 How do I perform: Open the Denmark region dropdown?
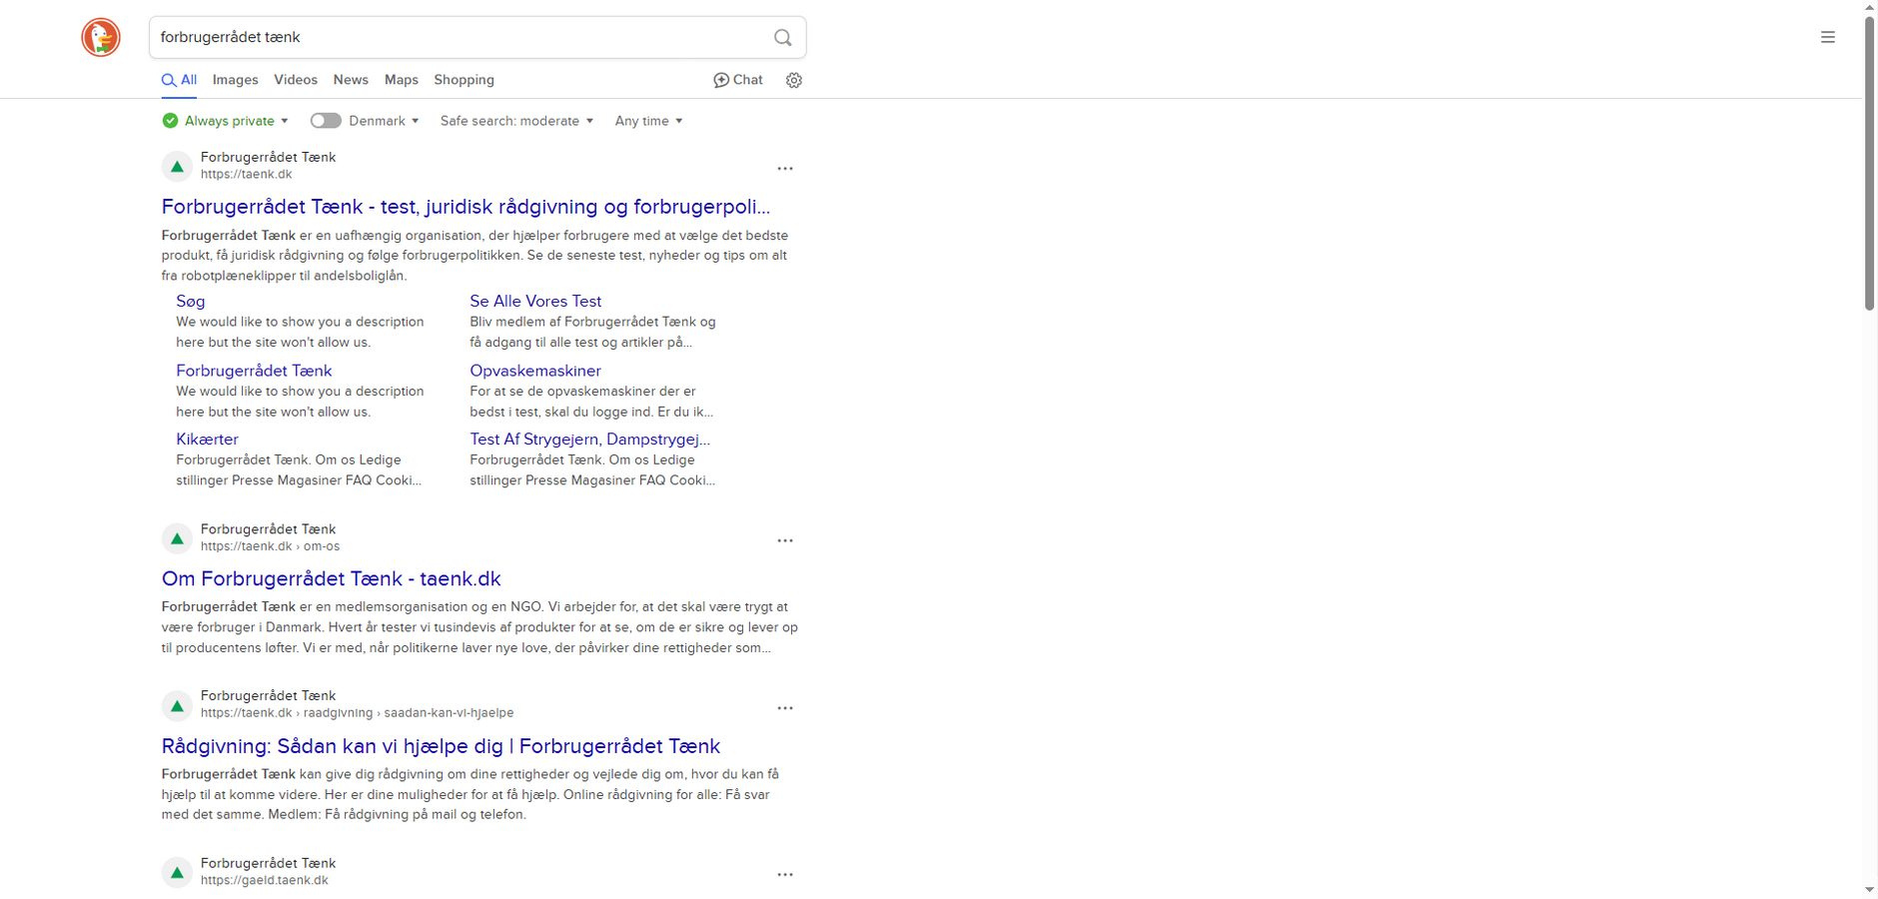click(x=384, y=121)
